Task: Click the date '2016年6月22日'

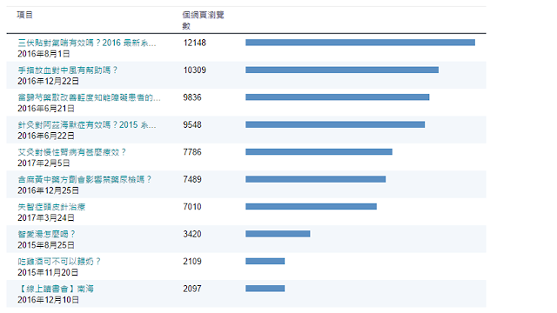Action: tap(46, 136)
